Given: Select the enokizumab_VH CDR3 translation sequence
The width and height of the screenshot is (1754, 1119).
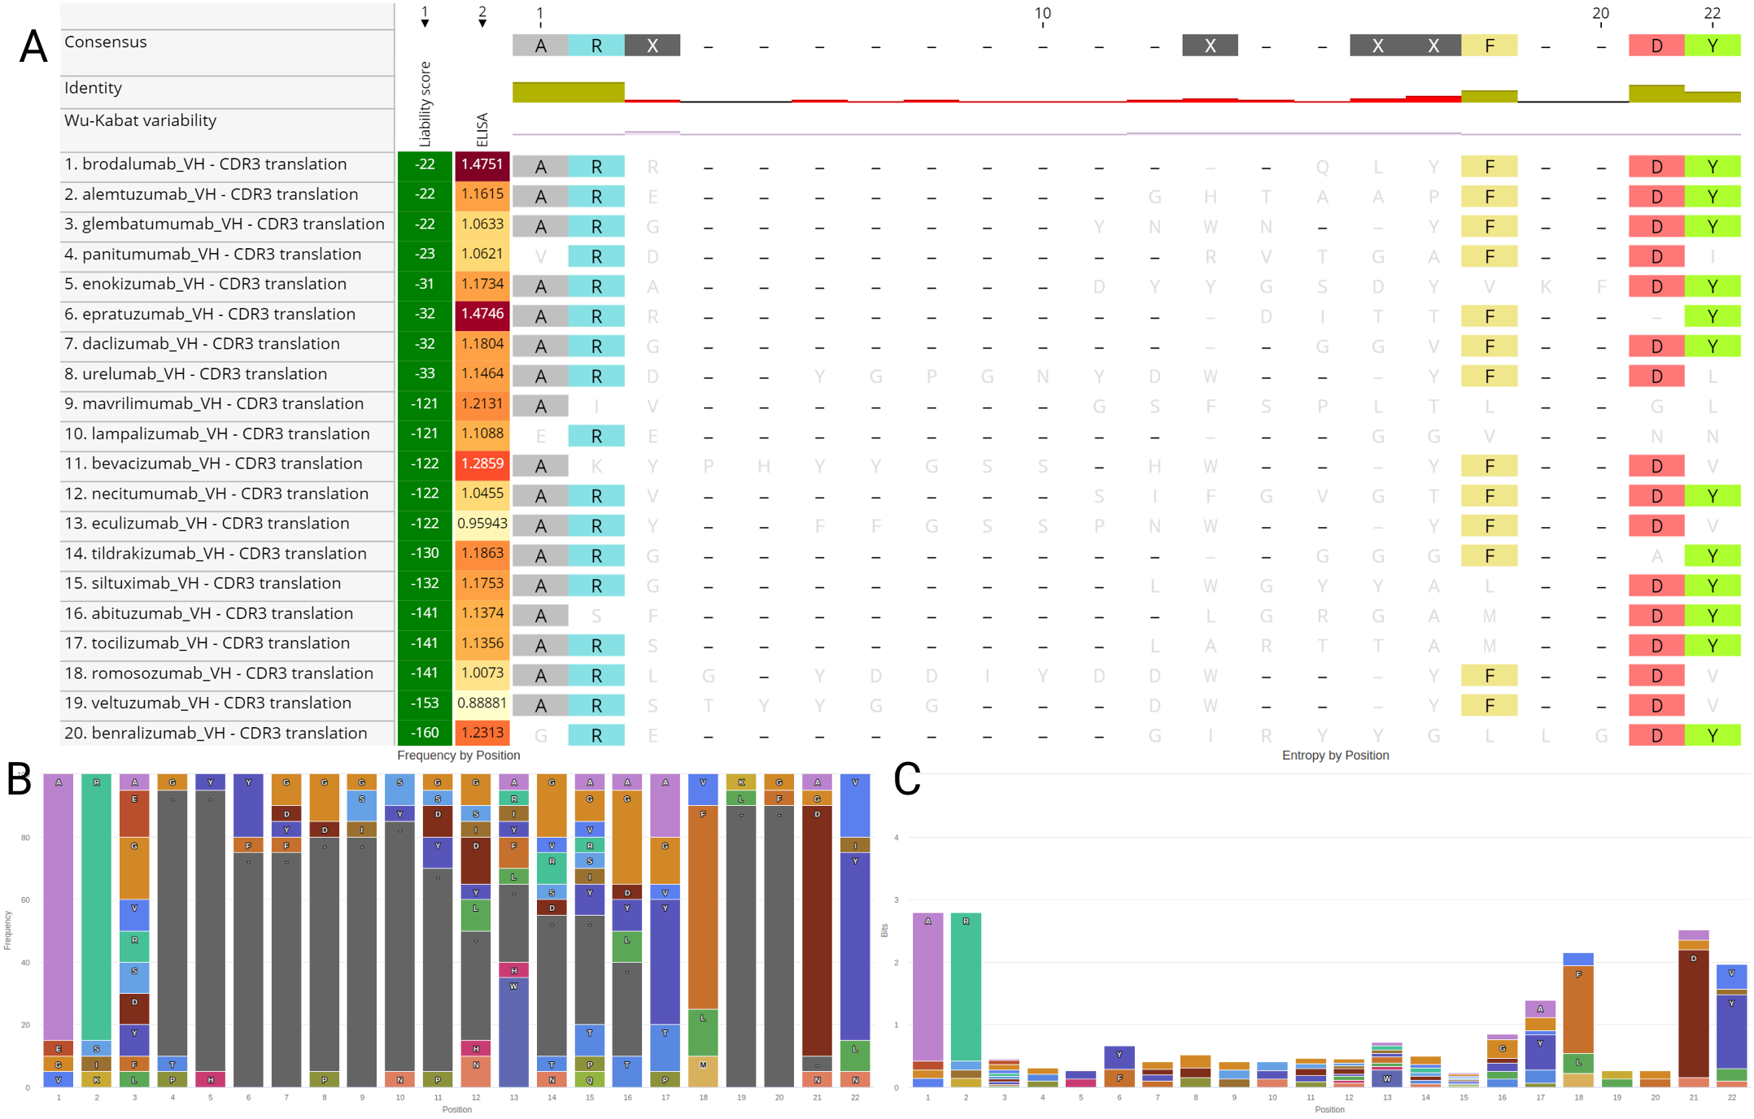Looking at the screenshot, I should [x=206, y=284].
